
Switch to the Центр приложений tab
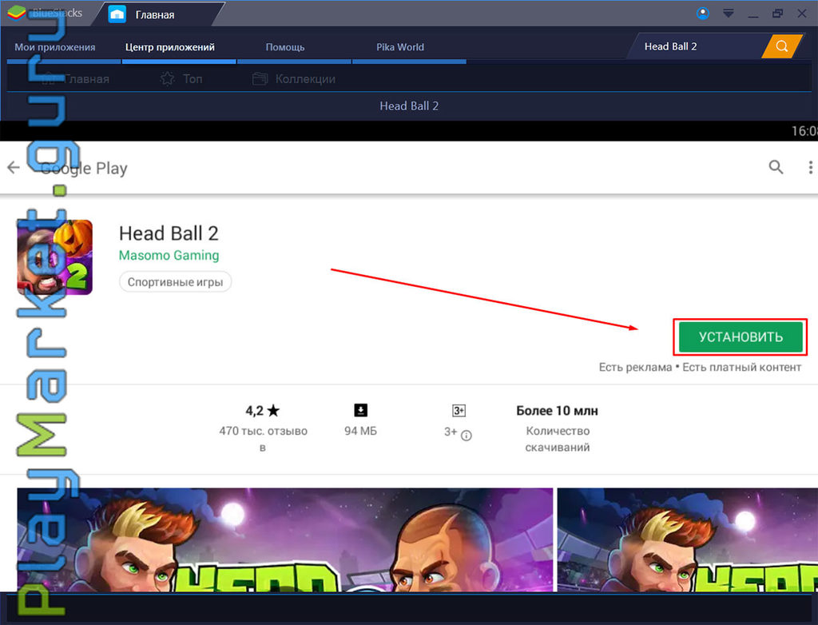pyautogui.click(x=169, y=47)
